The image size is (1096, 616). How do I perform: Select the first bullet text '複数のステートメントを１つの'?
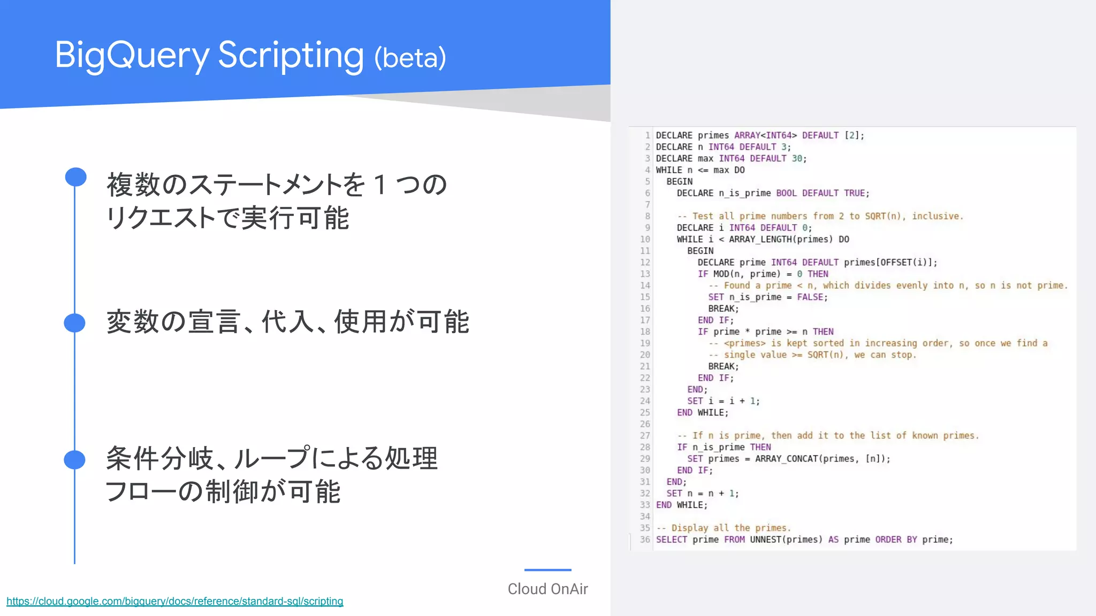[x=277, y=184]
